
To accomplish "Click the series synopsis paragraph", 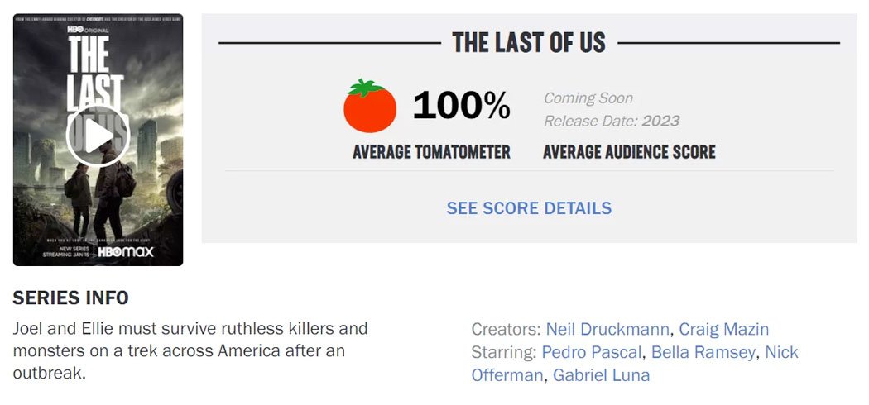I will 190,350.
